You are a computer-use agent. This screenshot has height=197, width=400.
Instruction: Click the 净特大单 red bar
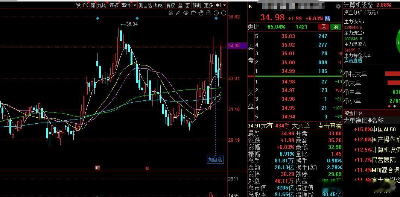[392, 74]
